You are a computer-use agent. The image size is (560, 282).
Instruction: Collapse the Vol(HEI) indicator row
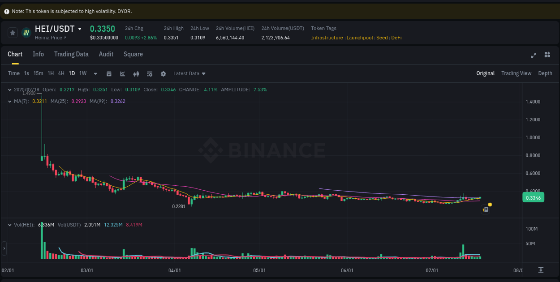[9, 225]
